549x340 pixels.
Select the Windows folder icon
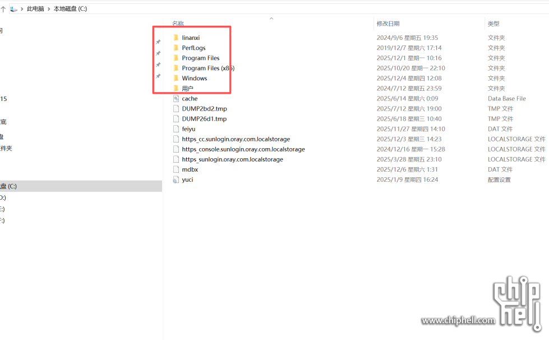tap(176, 79)
